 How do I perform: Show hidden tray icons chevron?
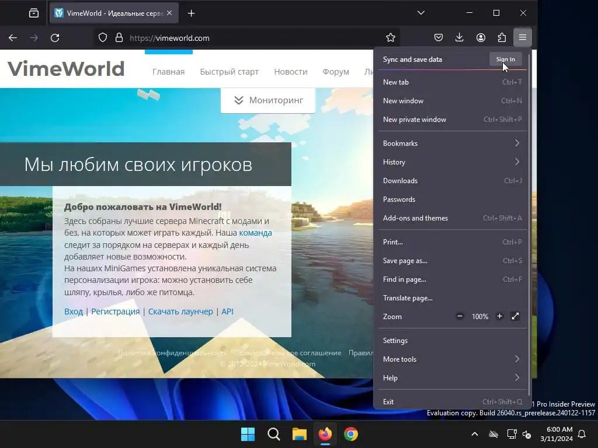[x=475, y=434]
